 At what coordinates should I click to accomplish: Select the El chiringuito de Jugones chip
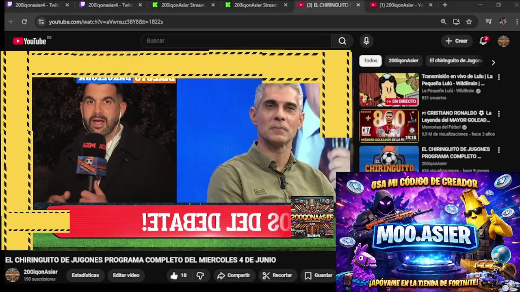click(455, 60)
